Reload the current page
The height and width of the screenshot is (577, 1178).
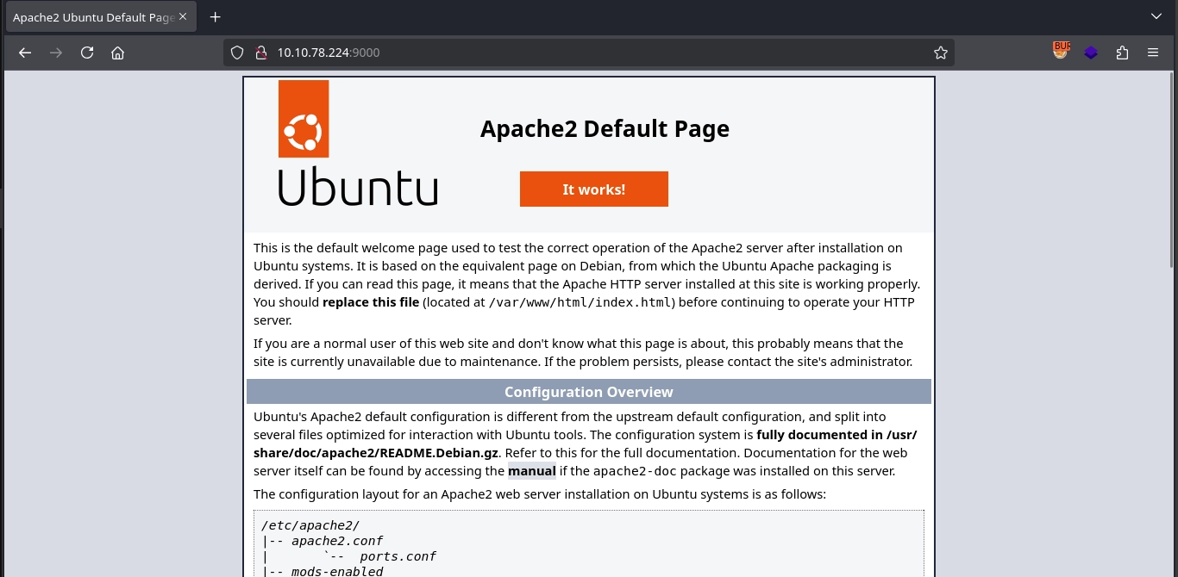coord(87,53)
